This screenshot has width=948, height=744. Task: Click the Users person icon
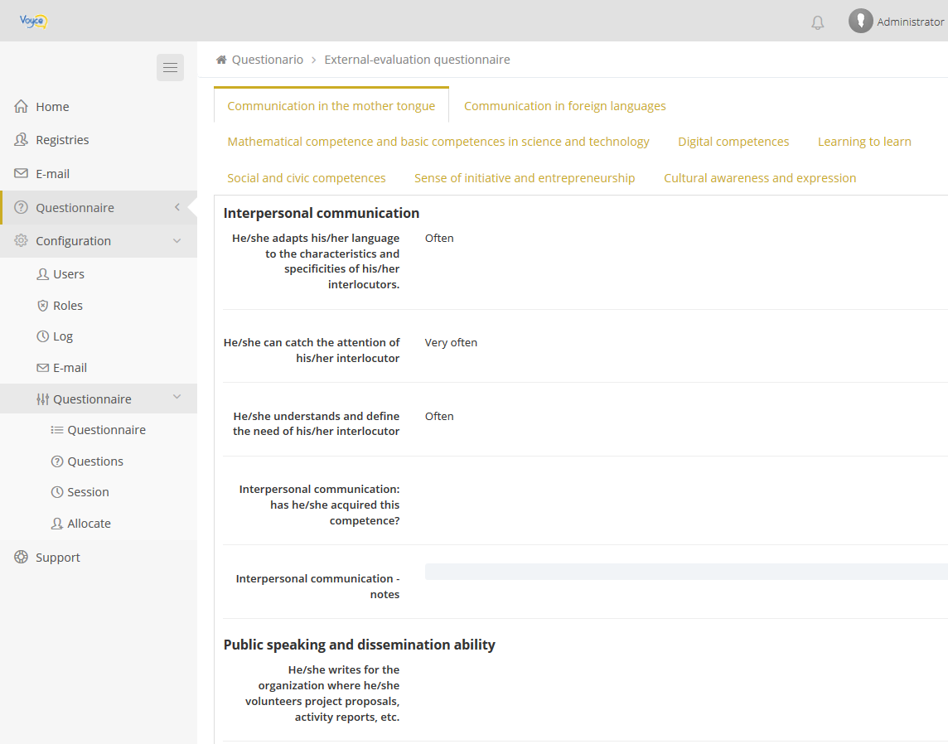point(43,273)
